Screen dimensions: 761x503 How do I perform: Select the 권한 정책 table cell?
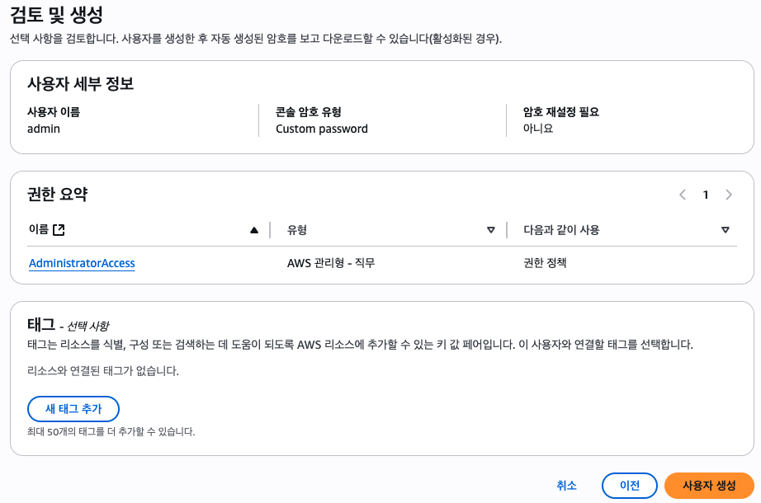coord(545,263)
